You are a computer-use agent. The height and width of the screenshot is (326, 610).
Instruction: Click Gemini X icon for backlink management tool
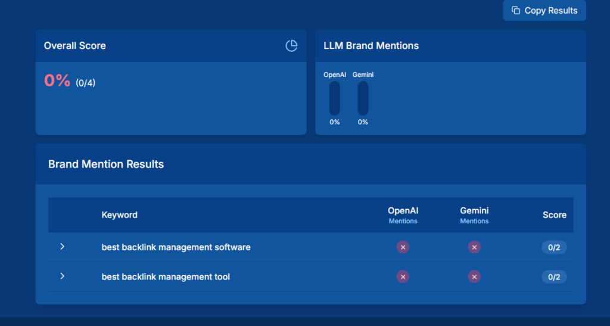(x=474, y=277)
